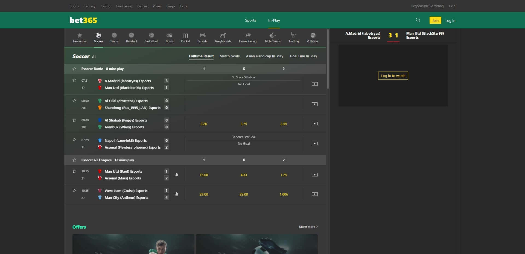Open the Table Tennis section

[x=272, y=37]
